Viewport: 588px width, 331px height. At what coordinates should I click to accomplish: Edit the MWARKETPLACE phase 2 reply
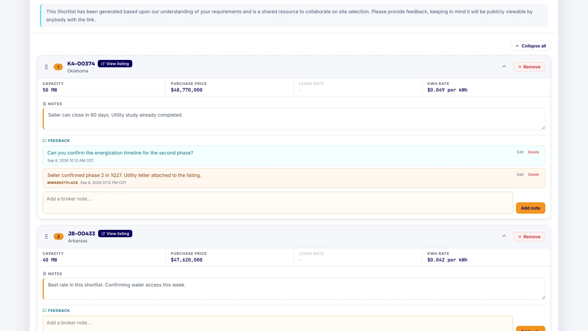point(520,175)
